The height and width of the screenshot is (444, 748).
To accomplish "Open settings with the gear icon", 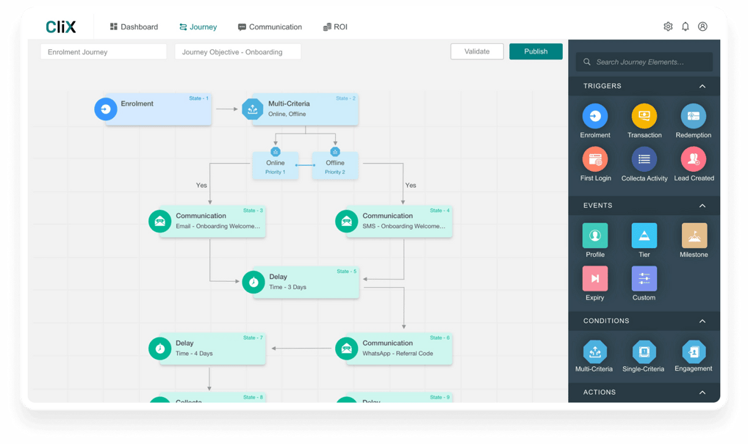I will (x=668, y=26).
